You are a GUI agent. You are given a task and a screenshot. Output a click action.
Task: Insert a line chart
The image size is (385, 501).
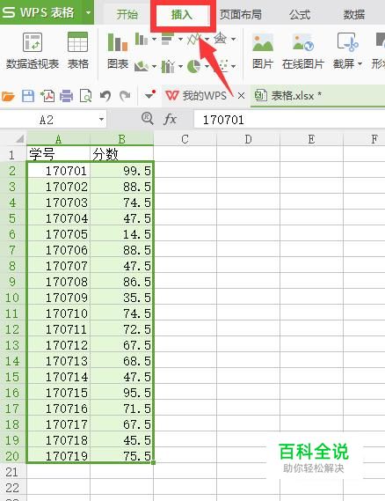click(x=194, y=39)
